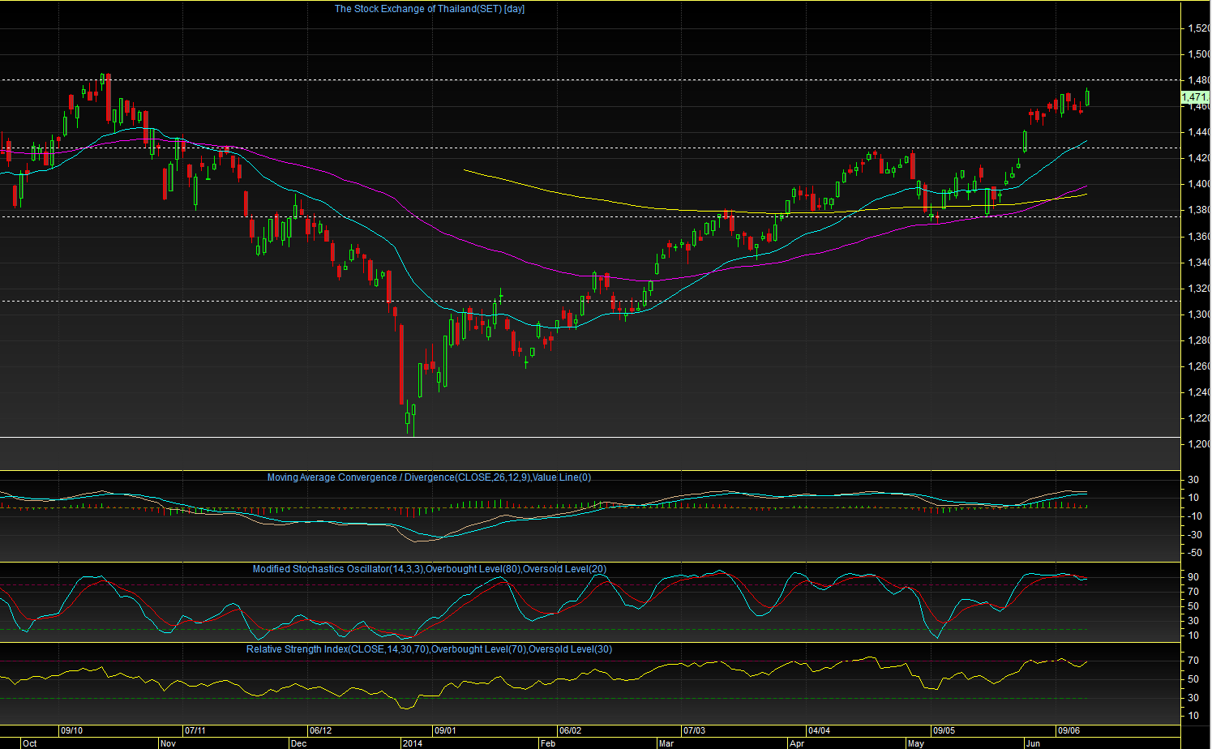Click the 1,480 price axis label
The image size is (1212, 749).
(x=1199, y=80)
